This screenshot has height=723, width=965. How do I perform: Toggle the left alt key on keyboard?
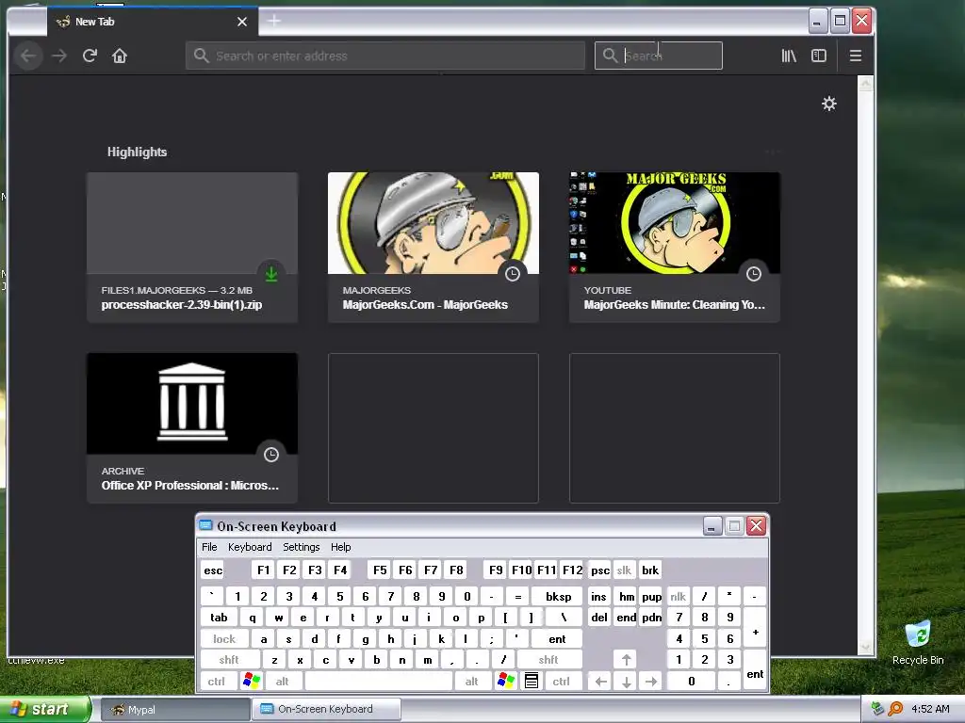[x=283, y=681]
